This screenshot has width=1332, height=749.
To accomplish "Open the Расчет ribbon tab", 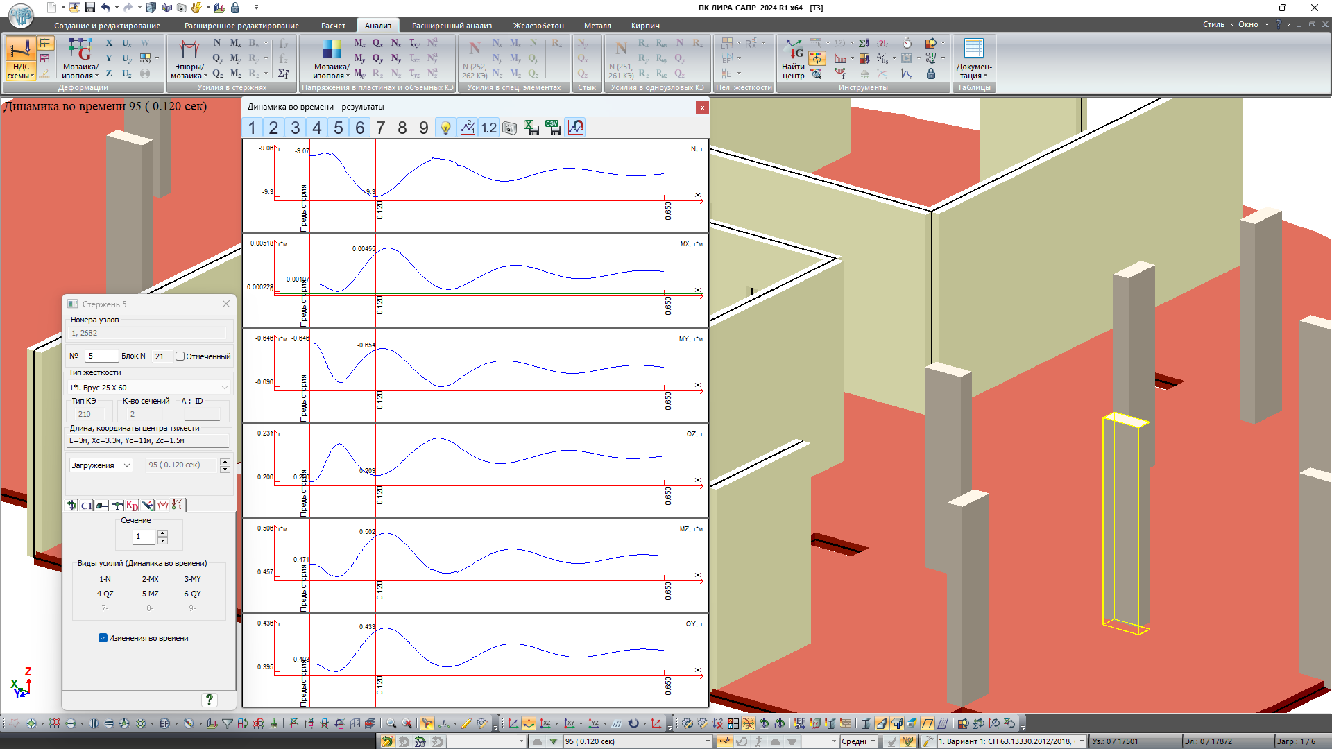I will [333, 26].
